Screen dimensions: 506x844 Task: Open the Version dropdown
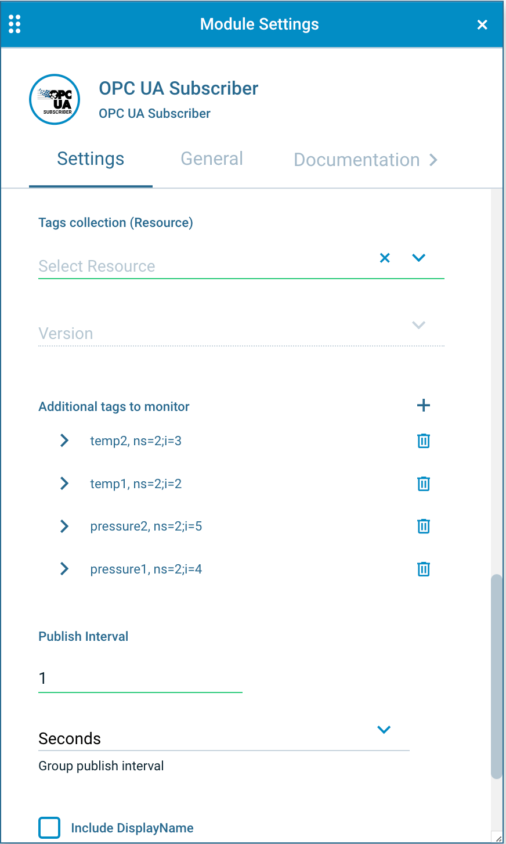tap(418, 325)
